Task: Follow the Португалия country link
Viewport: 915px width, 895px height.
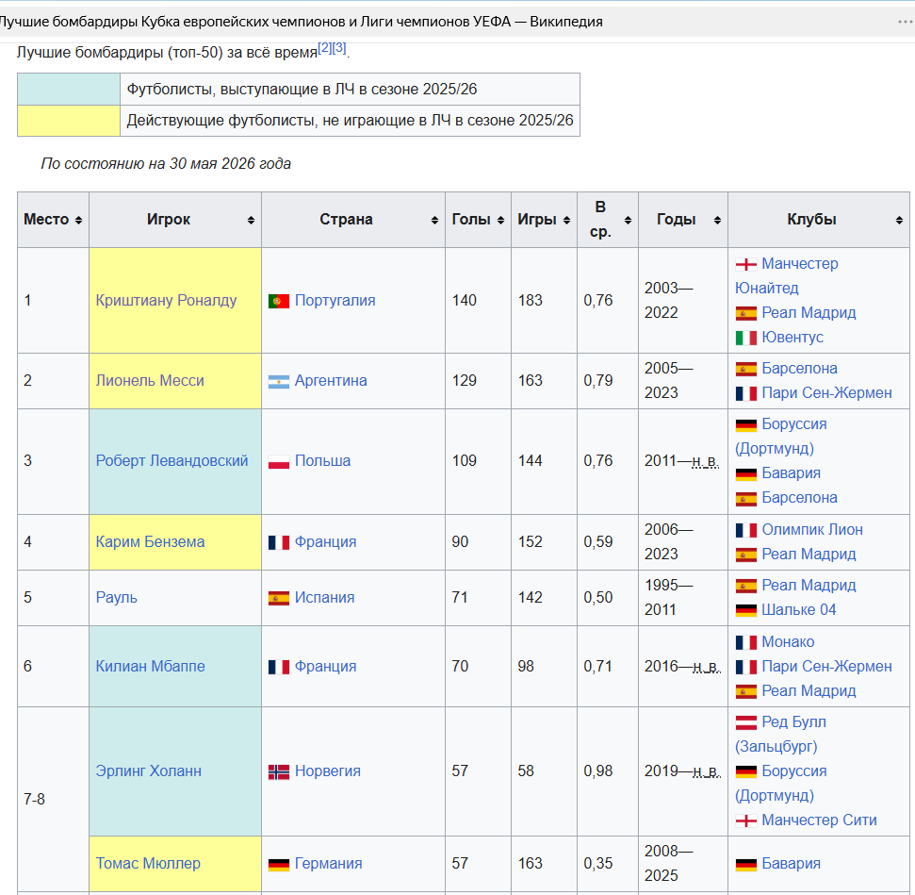Action: [335, 300]
